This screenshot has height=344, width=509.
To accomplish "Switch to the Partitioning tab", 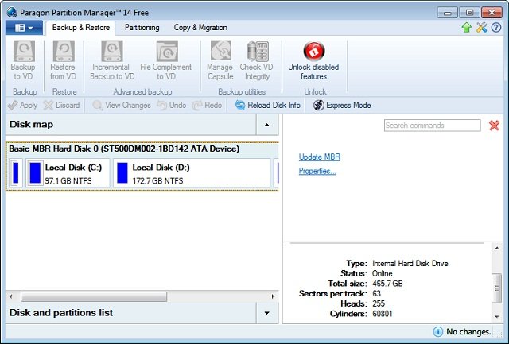I will click(x=142, y=28).
